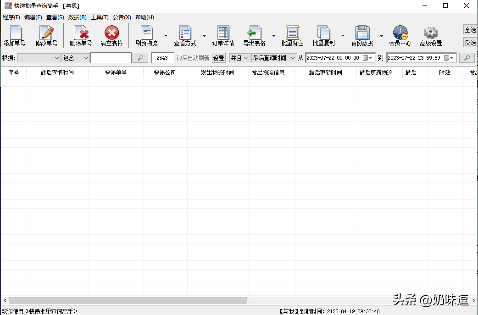The image size is (478, 315).
Task: Open the 数据(B) menu
Action: tap(77, 17)
